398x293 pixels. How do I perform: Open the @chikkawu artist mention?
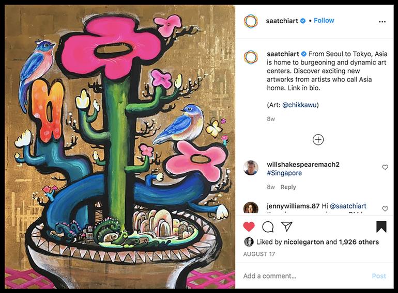[x=299, y=105]
